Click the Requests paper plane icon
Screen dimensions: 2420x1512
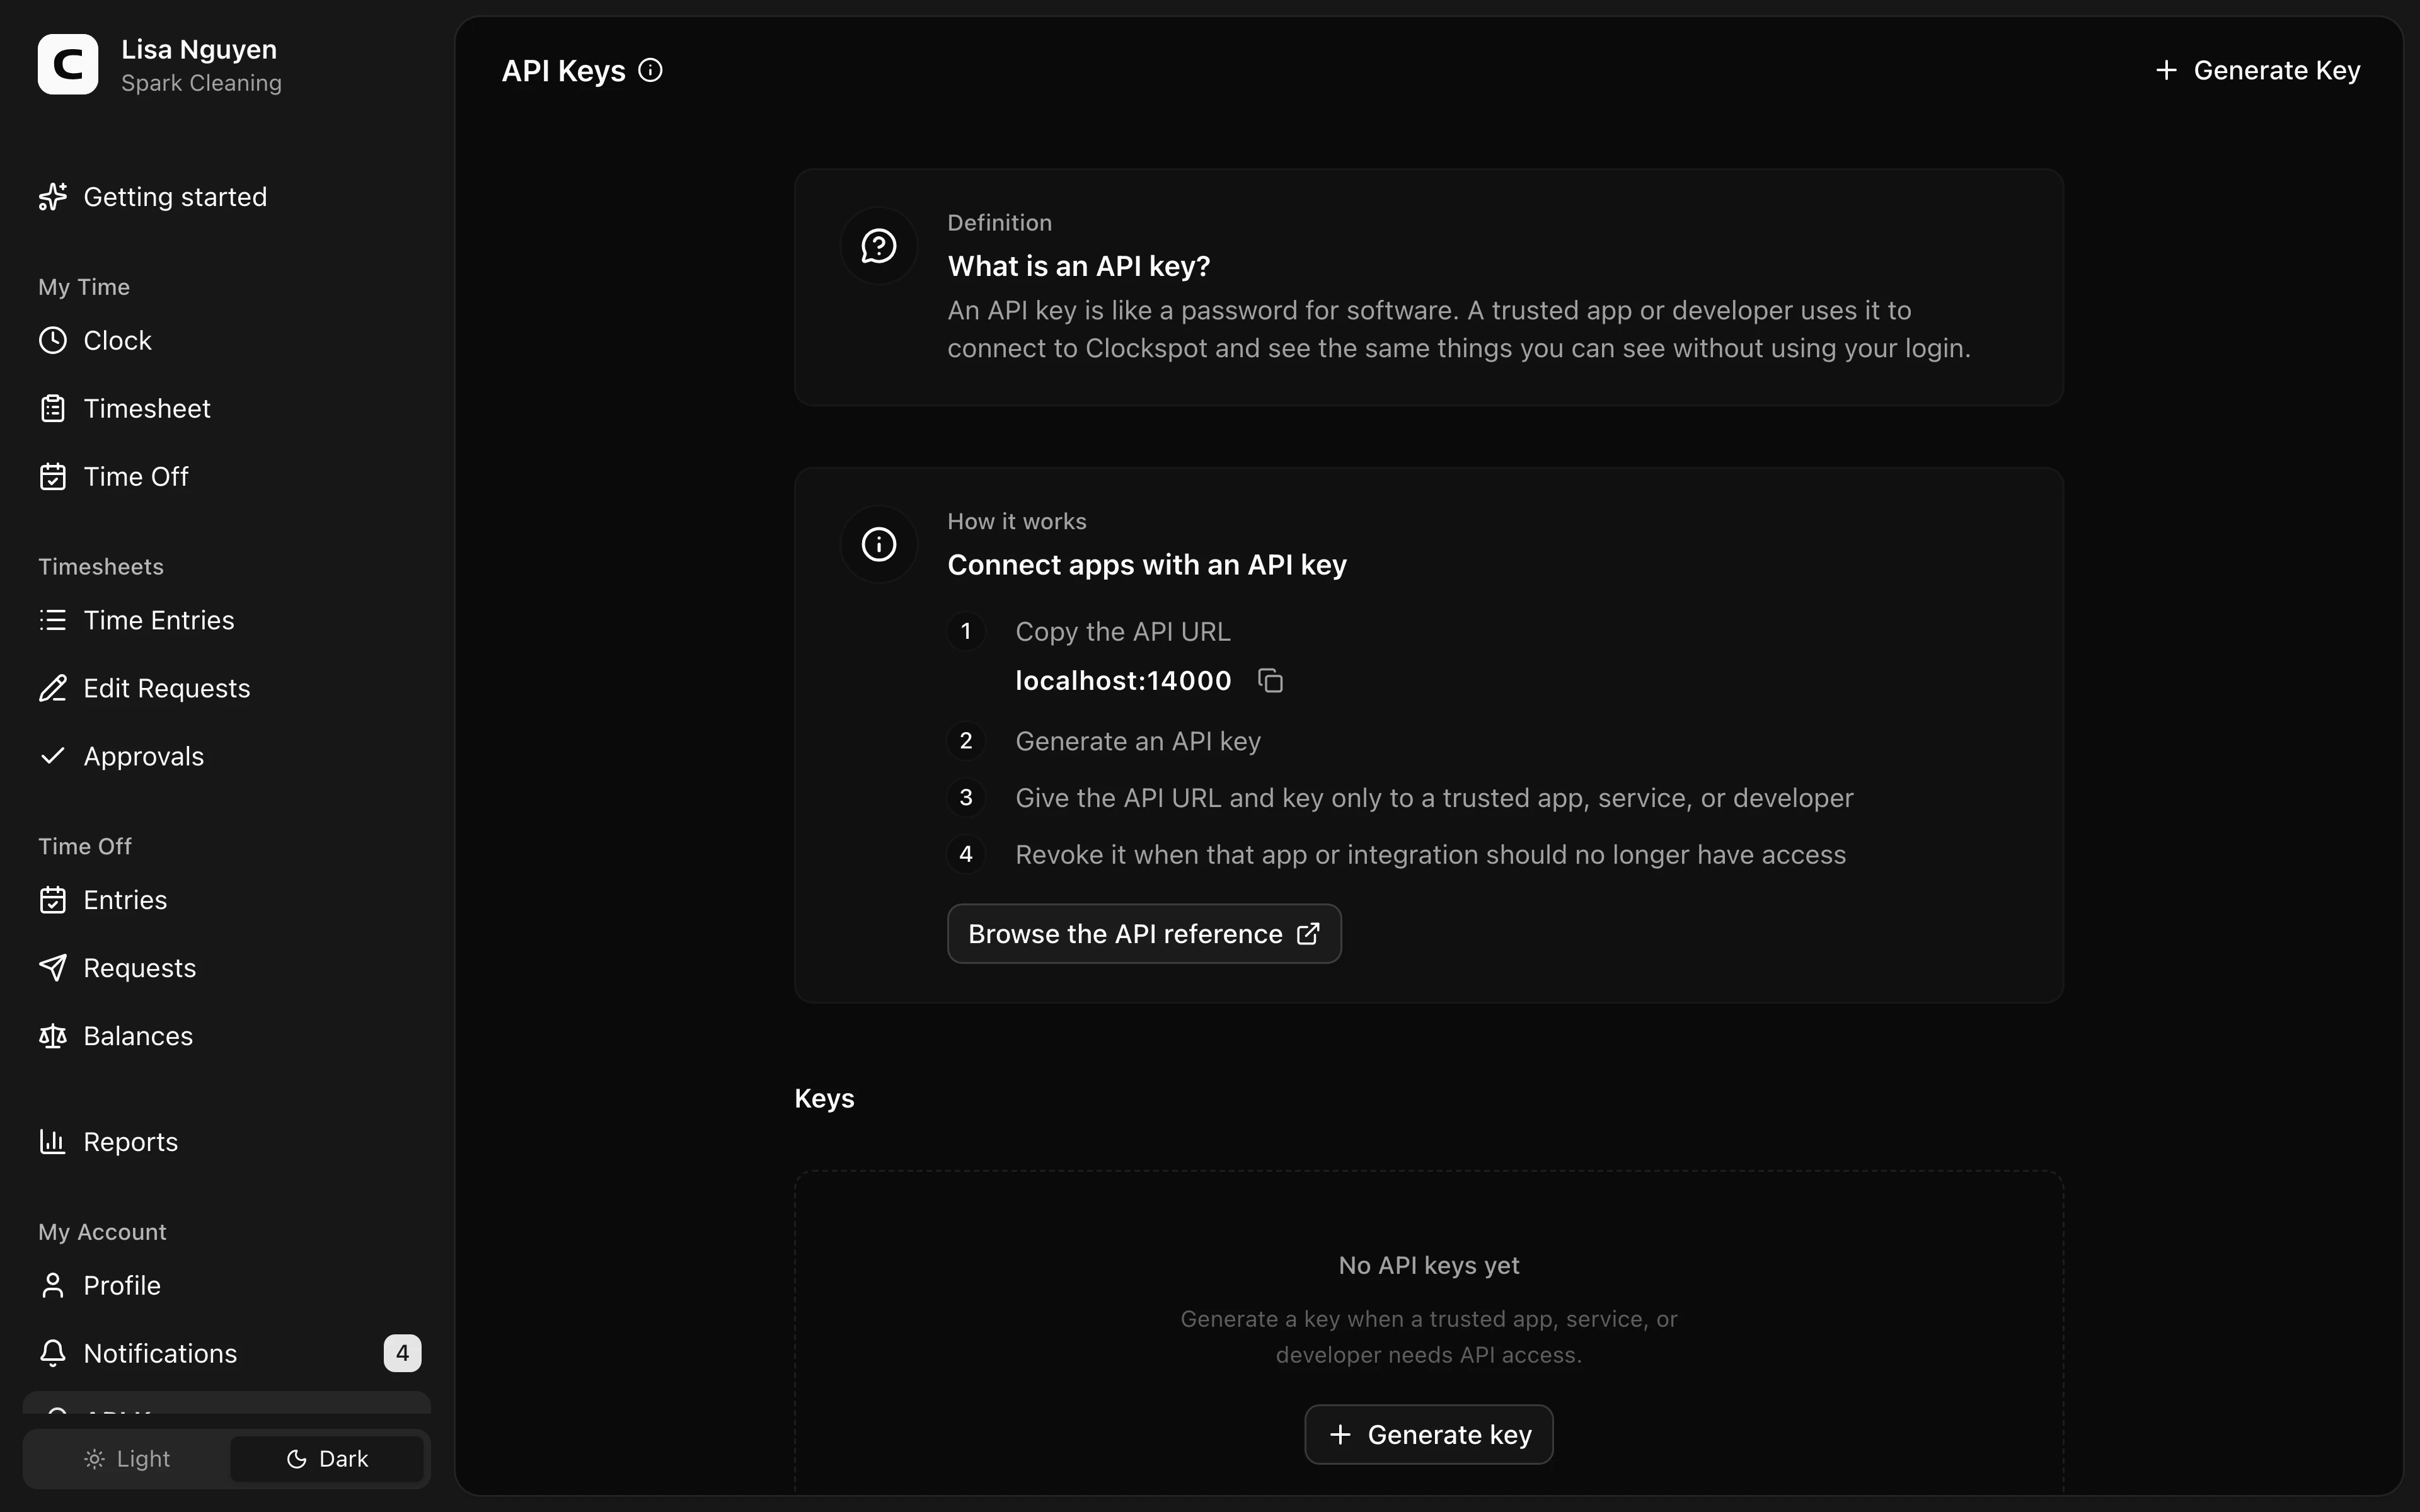[53, 968]
